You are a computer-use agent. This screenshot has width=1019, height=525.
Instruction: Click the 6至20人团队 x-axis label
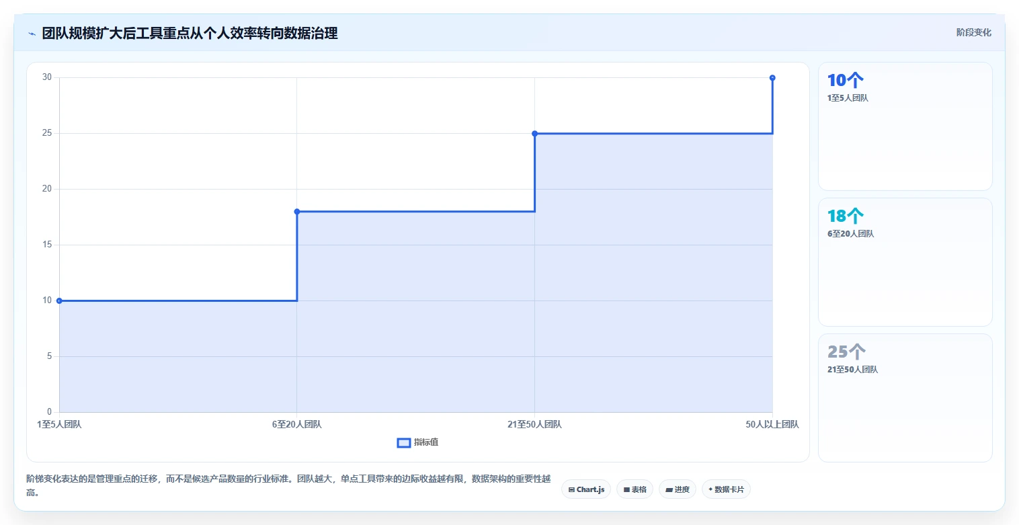tap(297, 424)
